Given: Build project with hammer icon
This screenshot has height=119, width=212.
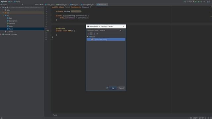Looking at the screenshot, I should (x=185, y=2).
